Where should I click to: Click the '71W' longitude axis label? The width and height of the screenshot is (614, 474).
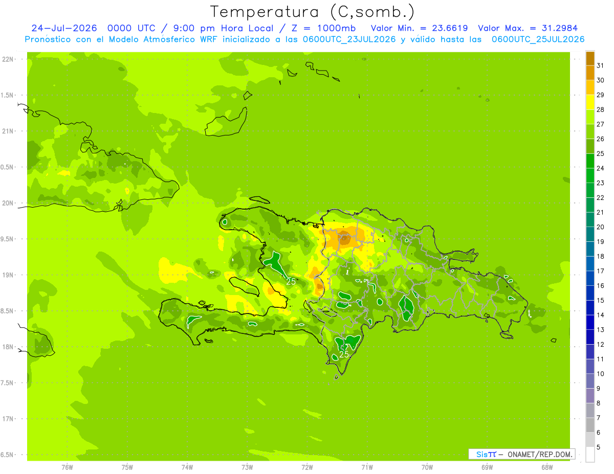coord(367,467)
